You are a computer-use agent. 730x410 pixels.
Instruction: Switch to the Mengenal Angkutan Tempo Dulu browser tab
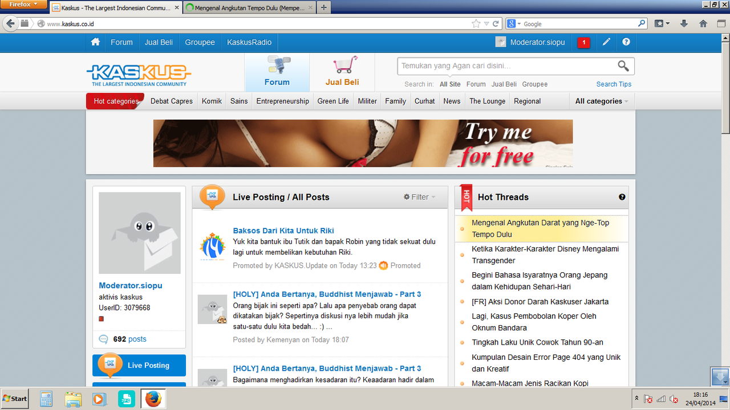[248, 8]
